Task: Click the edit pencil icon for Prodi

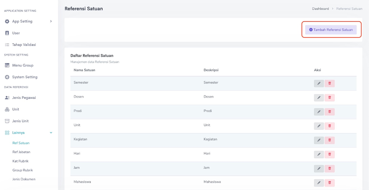Action: coord(319,112)
